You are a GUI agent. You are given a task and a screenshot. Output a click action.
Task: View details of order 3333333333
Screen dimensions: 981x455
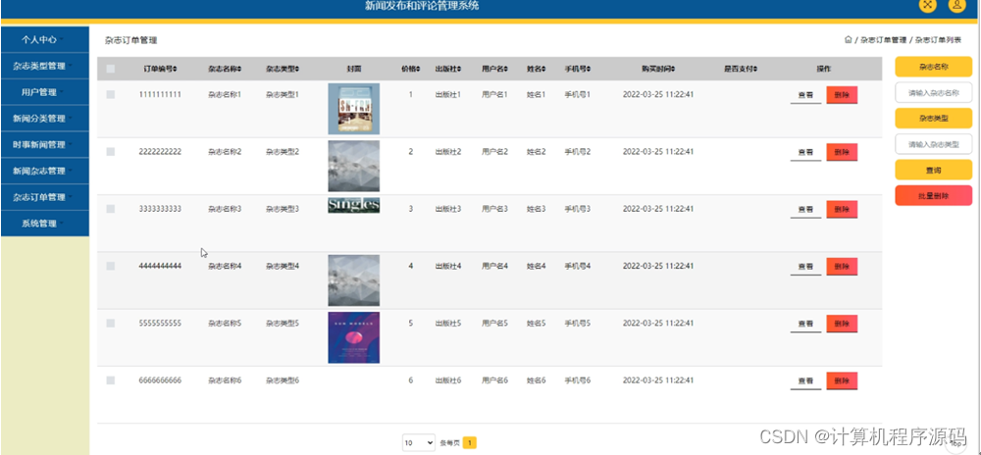tap(805, 210)
